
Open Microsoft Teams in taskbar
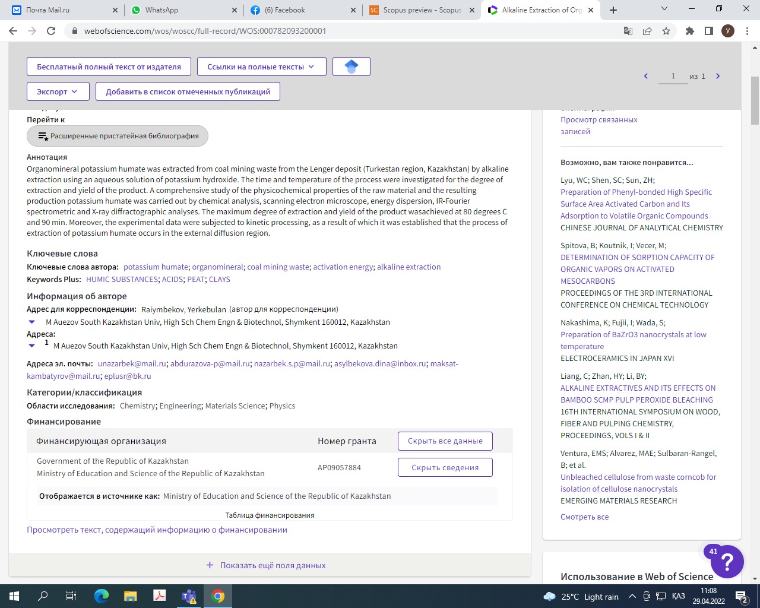pos(189,596)
